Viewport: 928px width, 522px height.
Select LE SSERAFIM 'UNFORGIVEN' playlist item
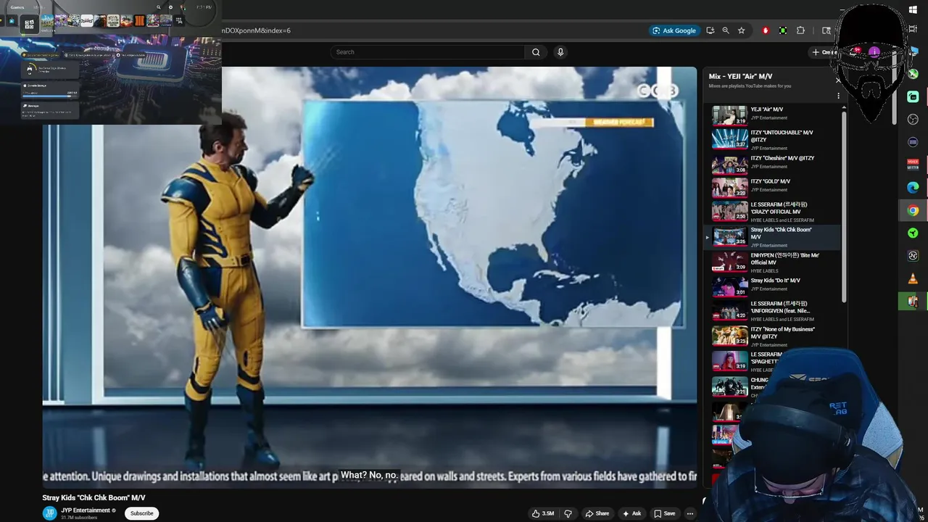pyautogui.click(x=776, y=311)
